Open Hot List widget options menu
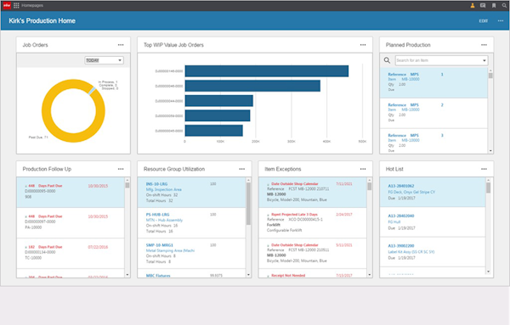The image size is (510, 325). pos(484,169)
